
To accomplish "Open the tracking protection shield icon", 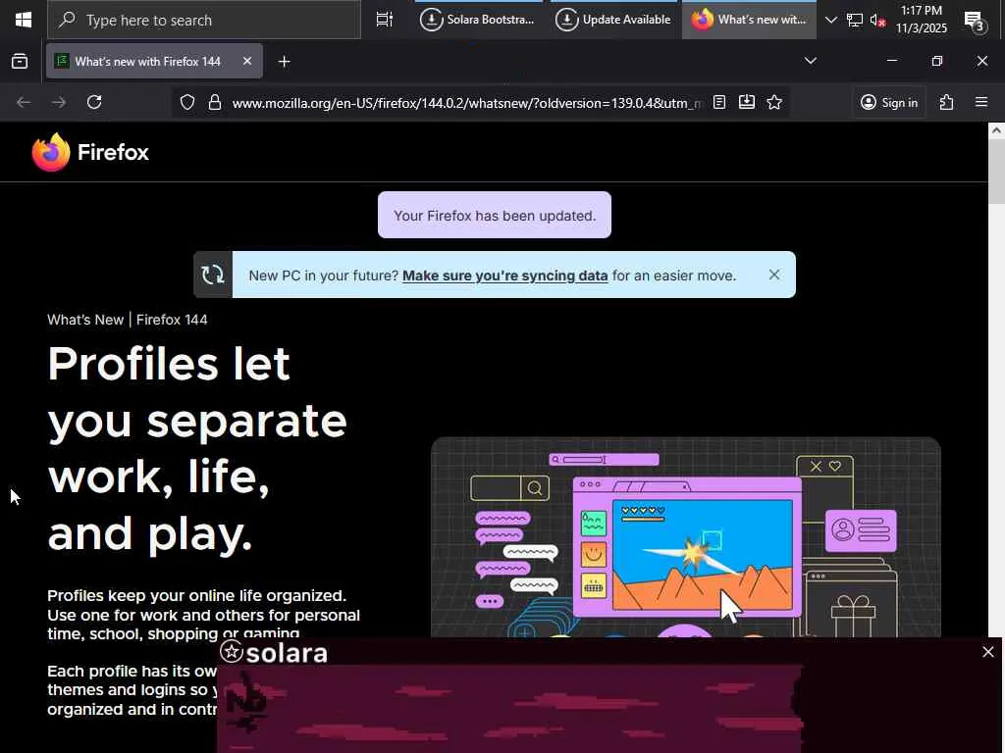I will coord(187,102).
